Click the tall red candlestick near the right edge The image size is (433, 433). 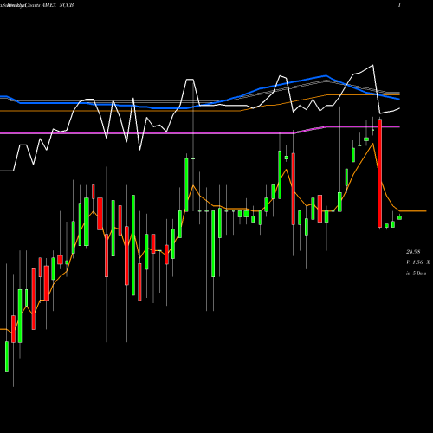[380, 173]
